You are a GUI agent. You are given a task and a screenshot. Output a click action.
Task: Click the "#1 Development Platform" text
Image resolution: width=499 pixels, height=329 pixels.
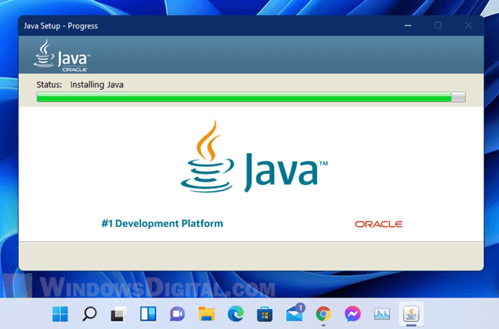point(162,223)
